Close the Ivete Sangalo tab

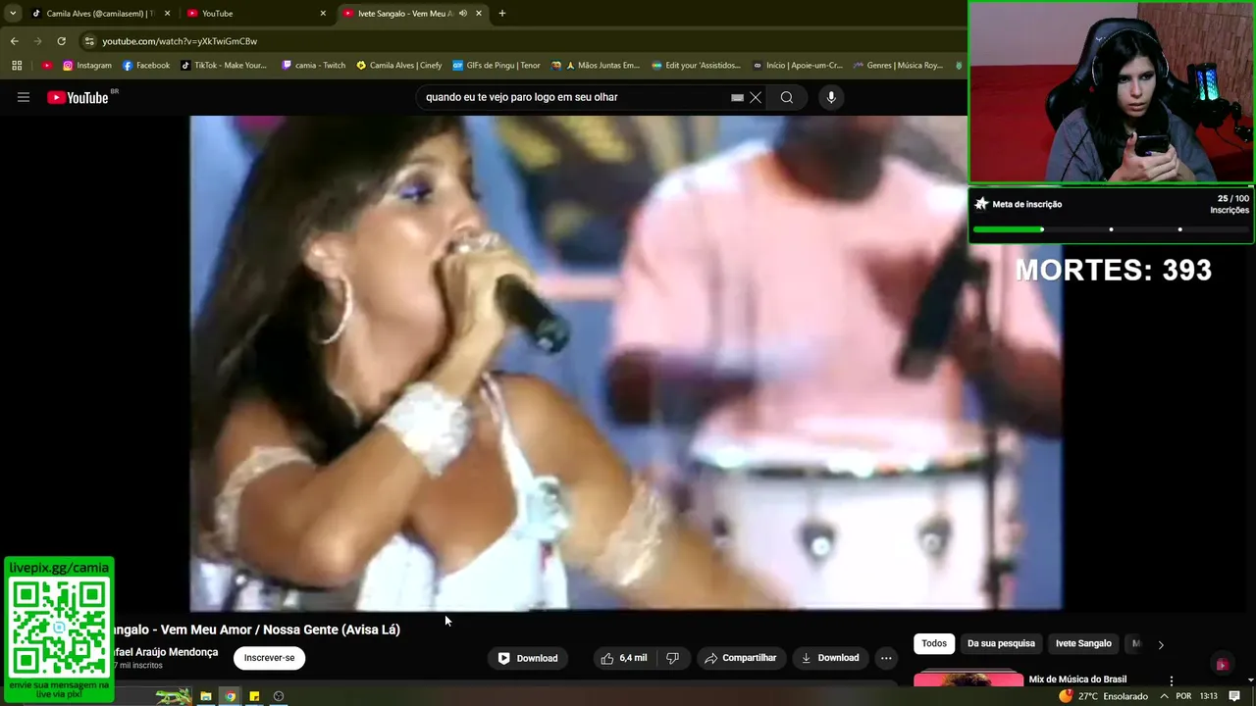[x=479, y=14]
